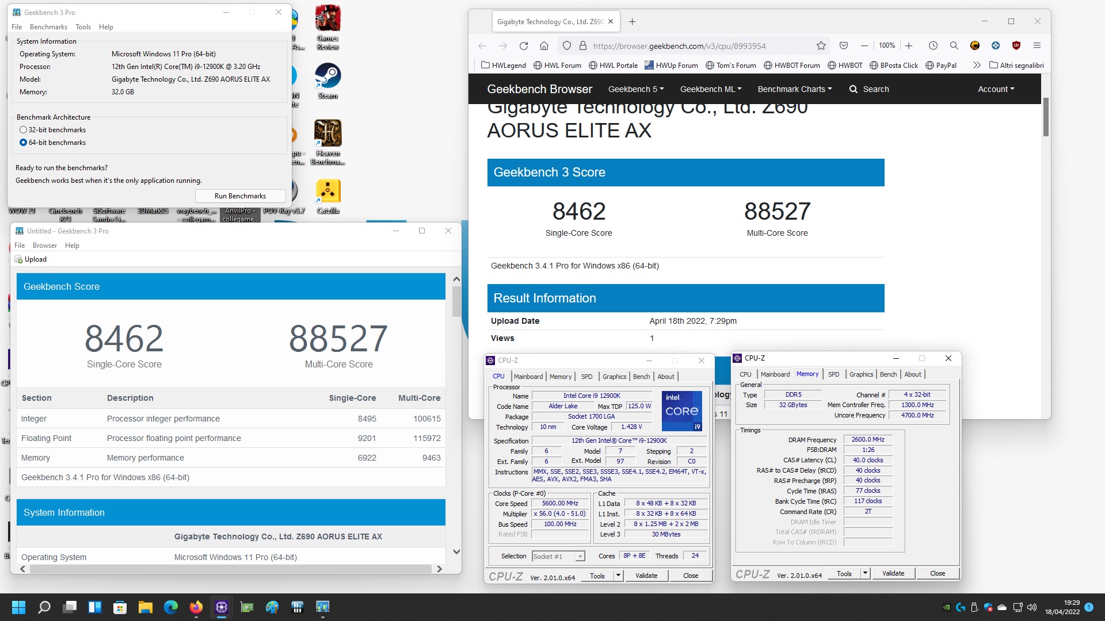Open Benchmarks menu in Geekbench 3 Pro
Screen dimensions: 1105x621
pos(48,27)
